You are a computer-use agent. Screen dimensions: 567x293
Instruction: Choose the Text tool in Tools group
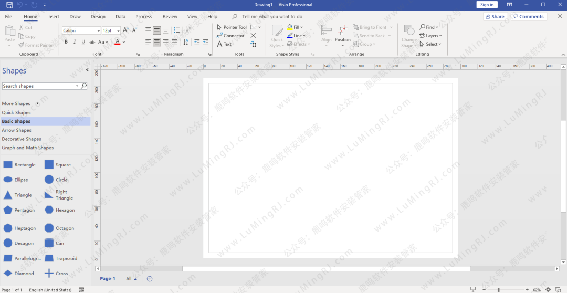224,44
